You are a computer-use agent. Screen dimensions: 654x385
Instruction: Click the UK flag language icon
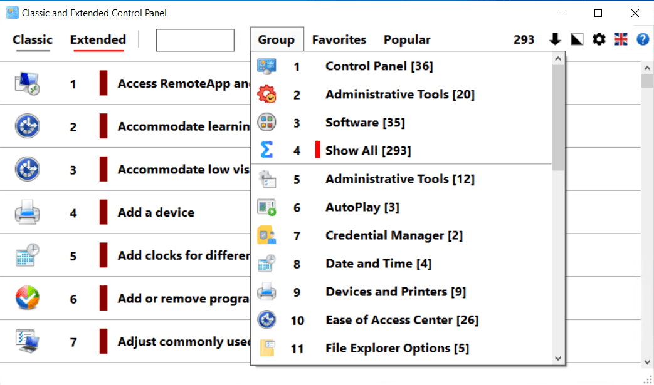621,39
